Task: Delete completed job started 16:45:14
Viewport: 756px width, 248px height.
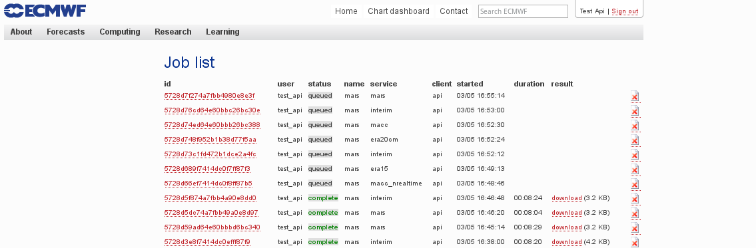Action: [635, 228]
